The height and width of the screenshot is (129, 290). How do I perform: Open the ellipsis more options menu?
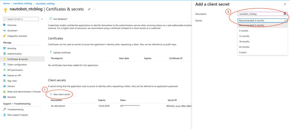click(95, 9)
